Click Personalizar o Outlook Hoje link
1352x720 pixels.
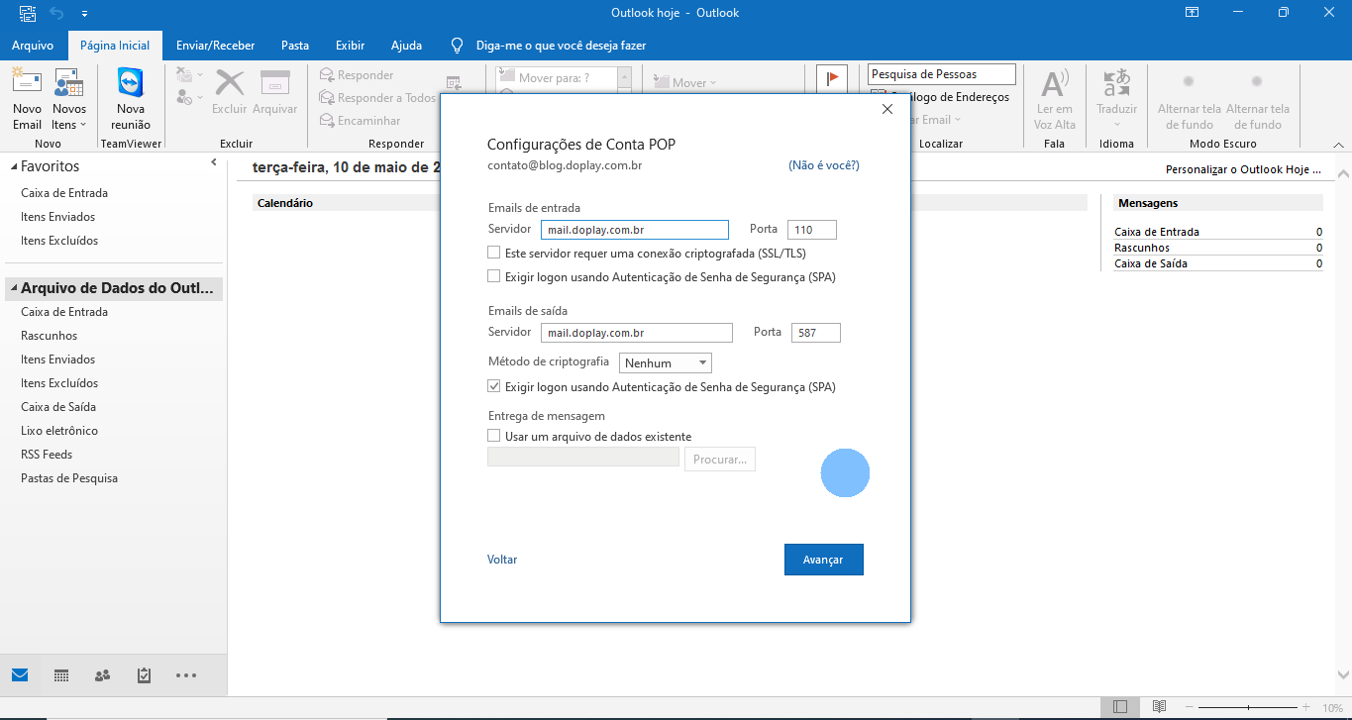tap(1243, 169)
